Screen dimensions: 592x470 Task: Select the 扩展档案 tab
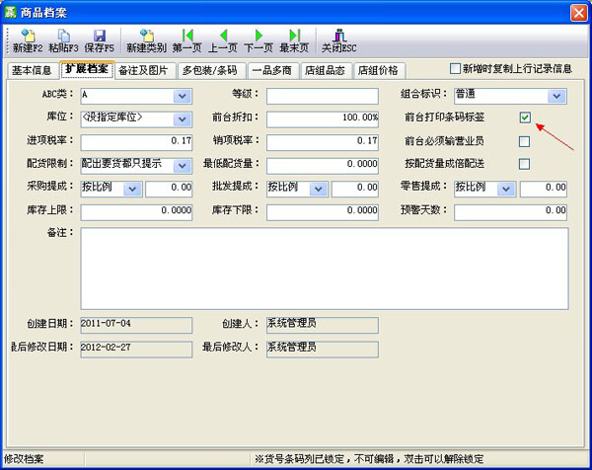click(87, 69)
